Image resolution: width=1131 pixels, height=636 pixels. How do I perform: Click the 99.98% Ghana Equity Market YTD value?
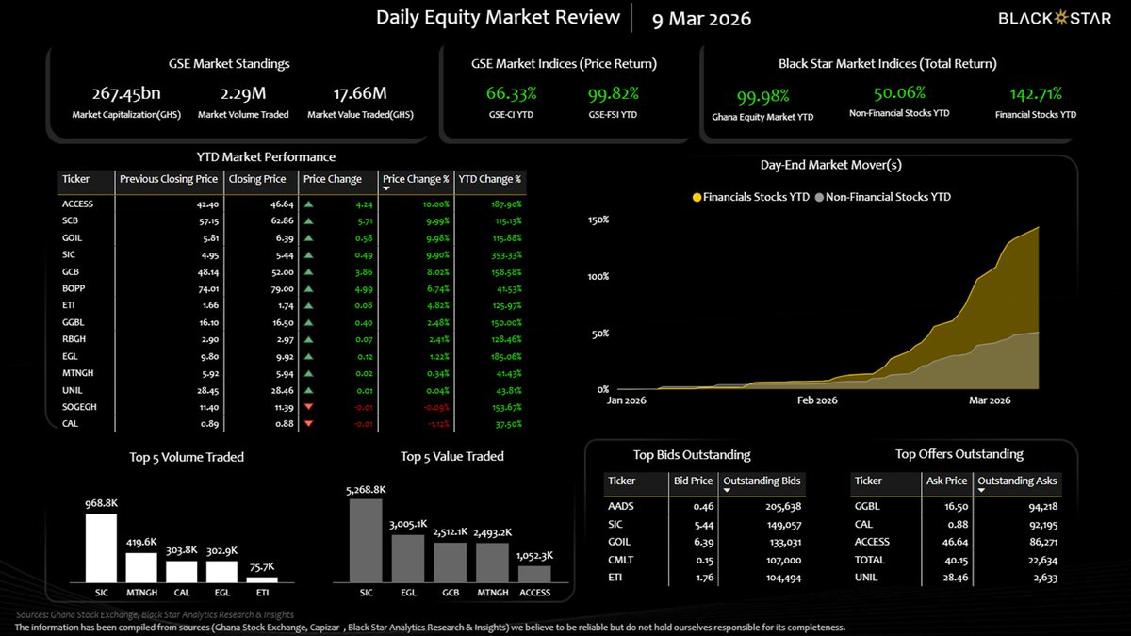coord(764,95)
